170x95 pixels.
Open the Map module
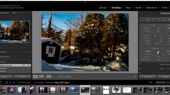128,8
